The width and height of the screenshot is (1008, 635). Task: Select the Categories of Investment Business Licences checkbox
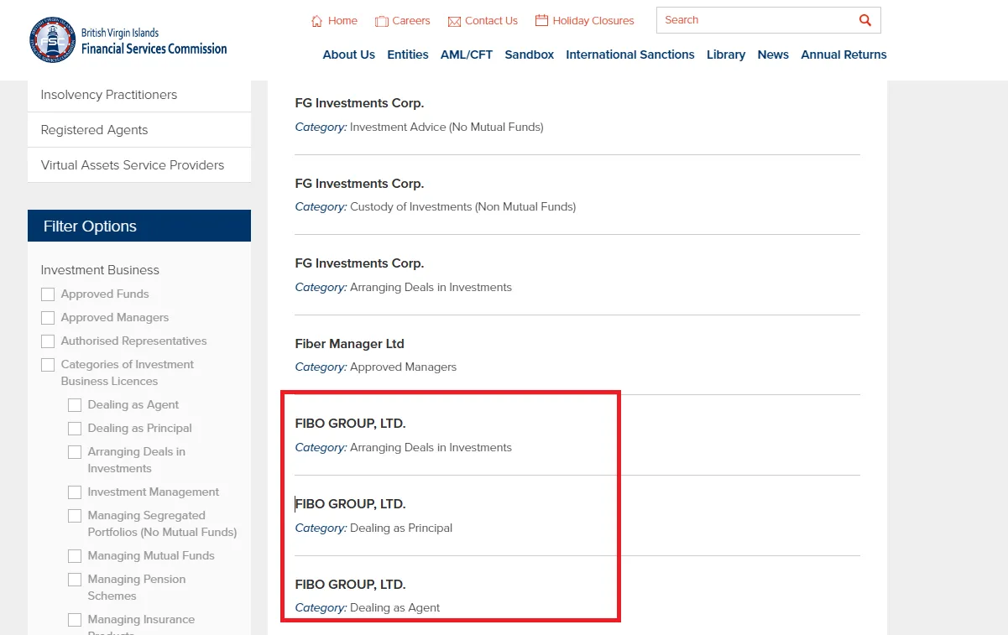(48, 365)
